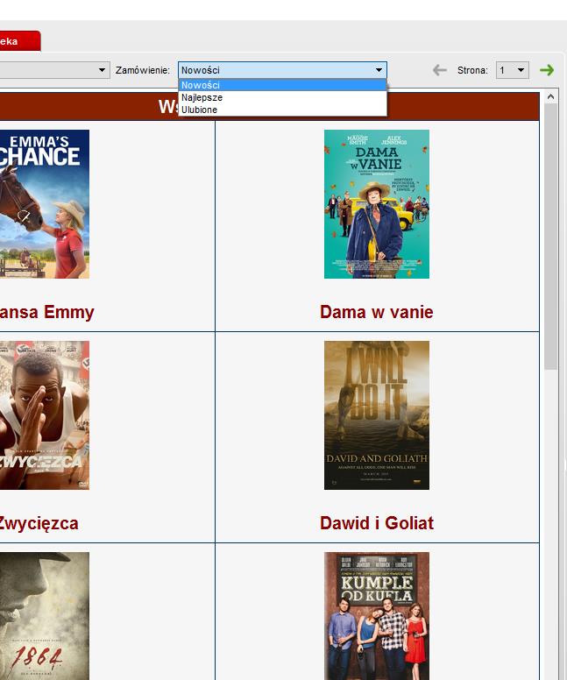Open the Zwycięzca movie poster
This screenshot has height=680, width=567.
[44, 415]
